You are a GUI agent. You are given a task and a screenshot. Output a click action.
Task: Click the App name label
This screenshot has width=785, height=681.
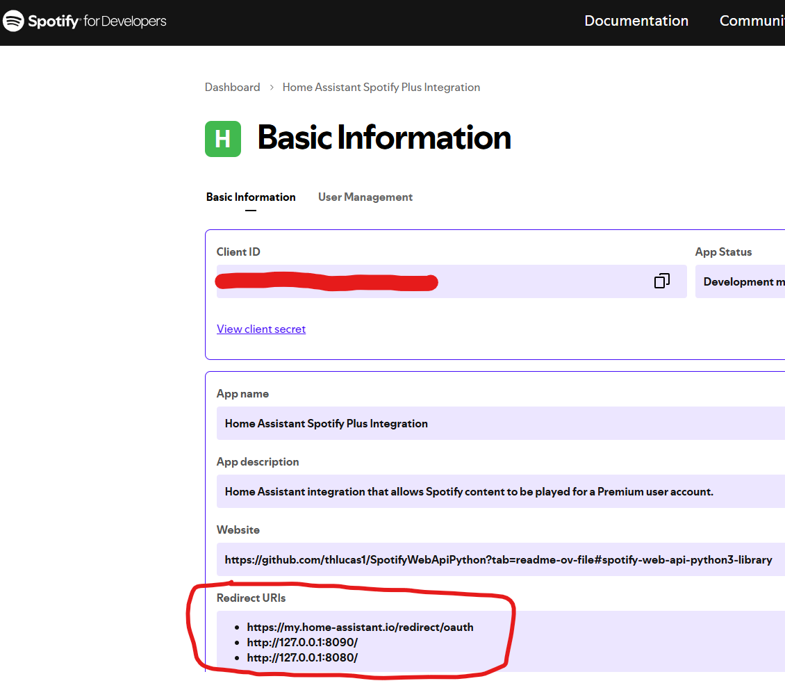coord(242,393)
